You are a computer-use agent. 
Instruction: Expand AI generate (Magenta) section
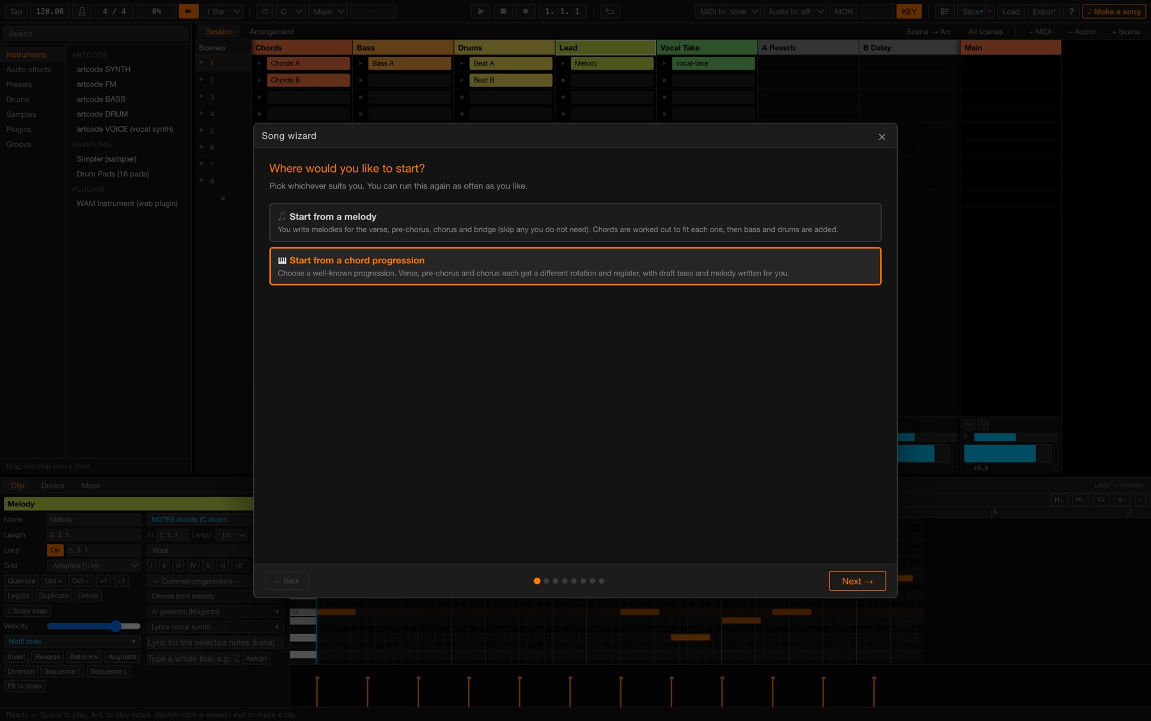[215, 612]
